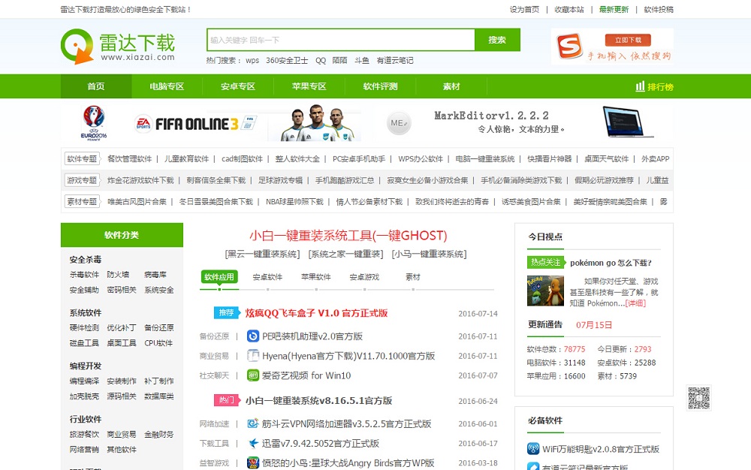Open 小白一键重装系统v8.16.5.1官方版 entry
The image size is (751, 470).
coord(319,401)
